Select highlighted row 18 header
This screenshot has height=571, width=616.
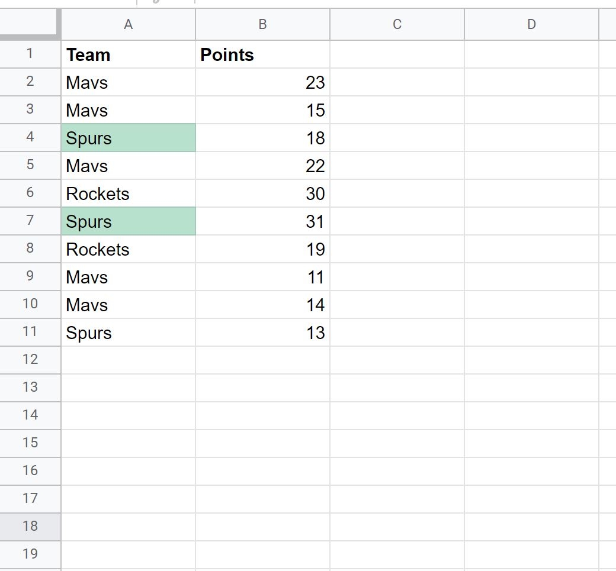click(x=30, y=526)
